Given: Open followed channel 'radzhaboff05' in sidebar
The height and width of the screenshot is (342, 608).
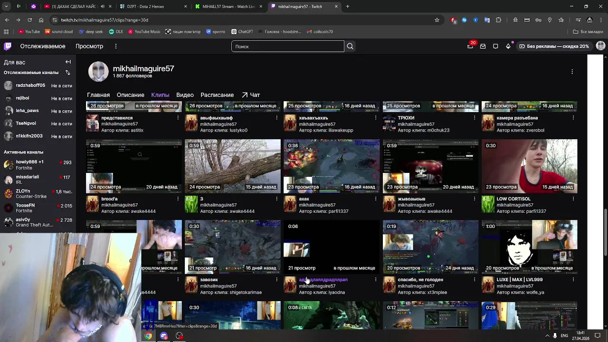Looking at the screenshot, I should click(x=38, y=85).
